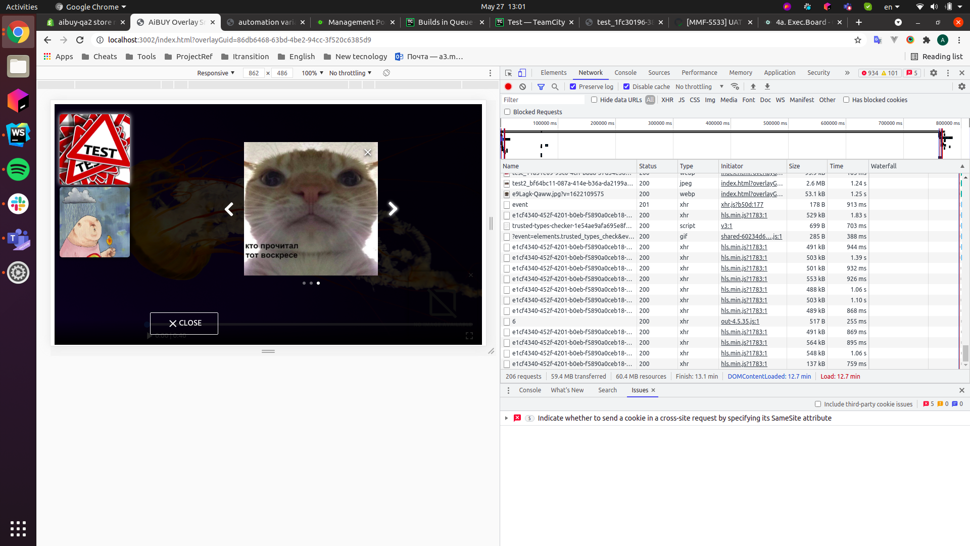Click the record network log button

pyautogui.click(x=508, y=86)
